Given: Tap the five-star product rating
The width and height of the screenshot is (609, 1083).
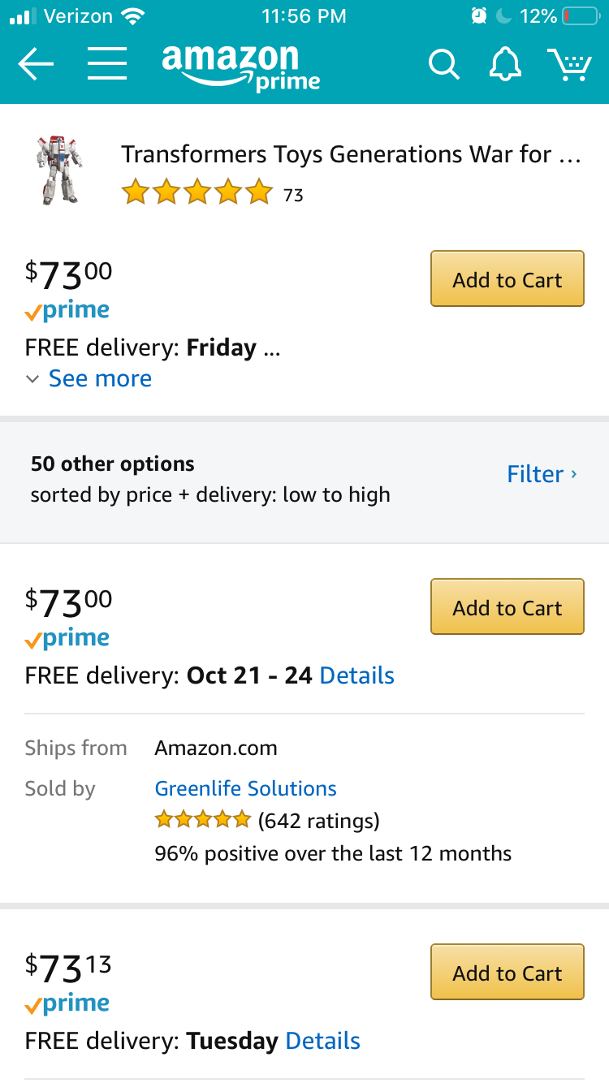Looking at the screenshot, I should 197,193.
